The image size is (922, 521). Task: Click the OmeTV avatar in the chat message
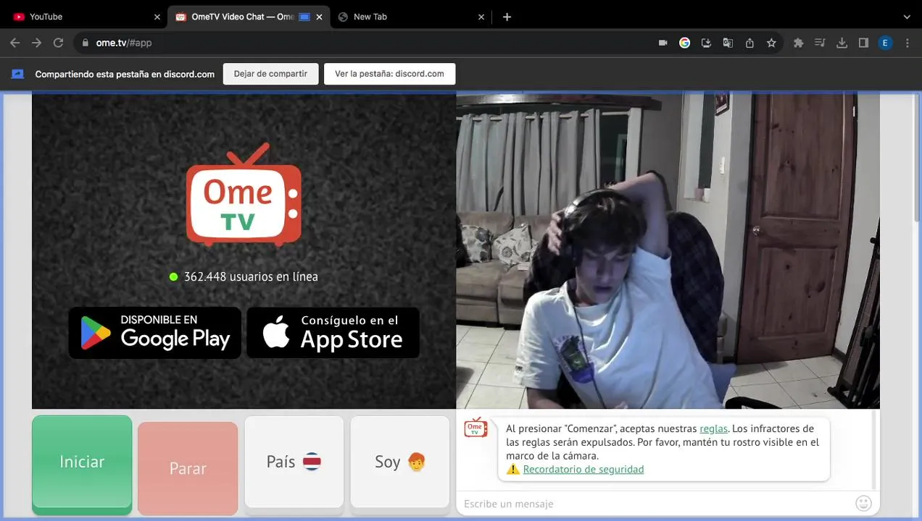coord(475,428)
